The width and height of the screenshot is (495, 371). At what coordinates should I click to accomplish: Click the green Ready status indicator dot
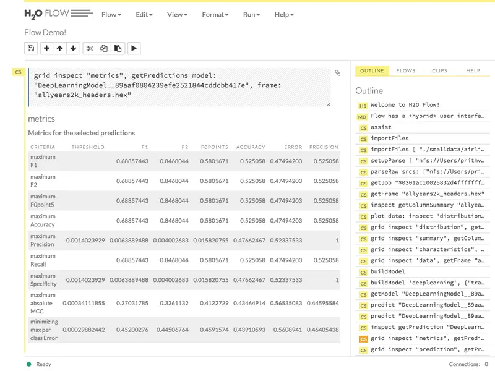29,364
